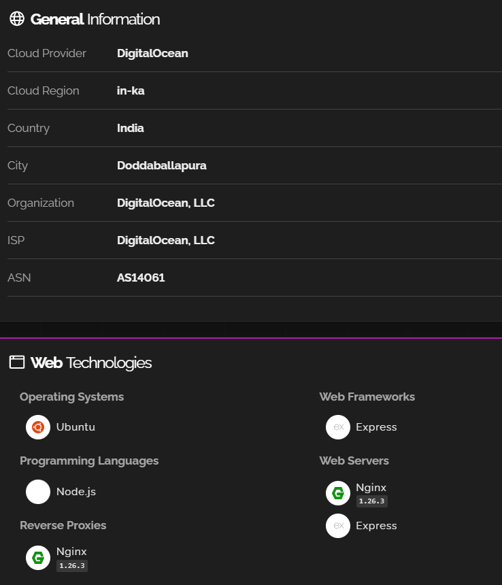Select the Cloud Region value in-ka

point(131,90)
